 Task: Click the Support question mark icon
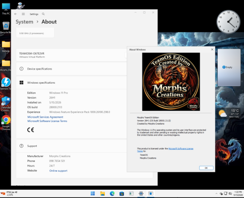21,146
